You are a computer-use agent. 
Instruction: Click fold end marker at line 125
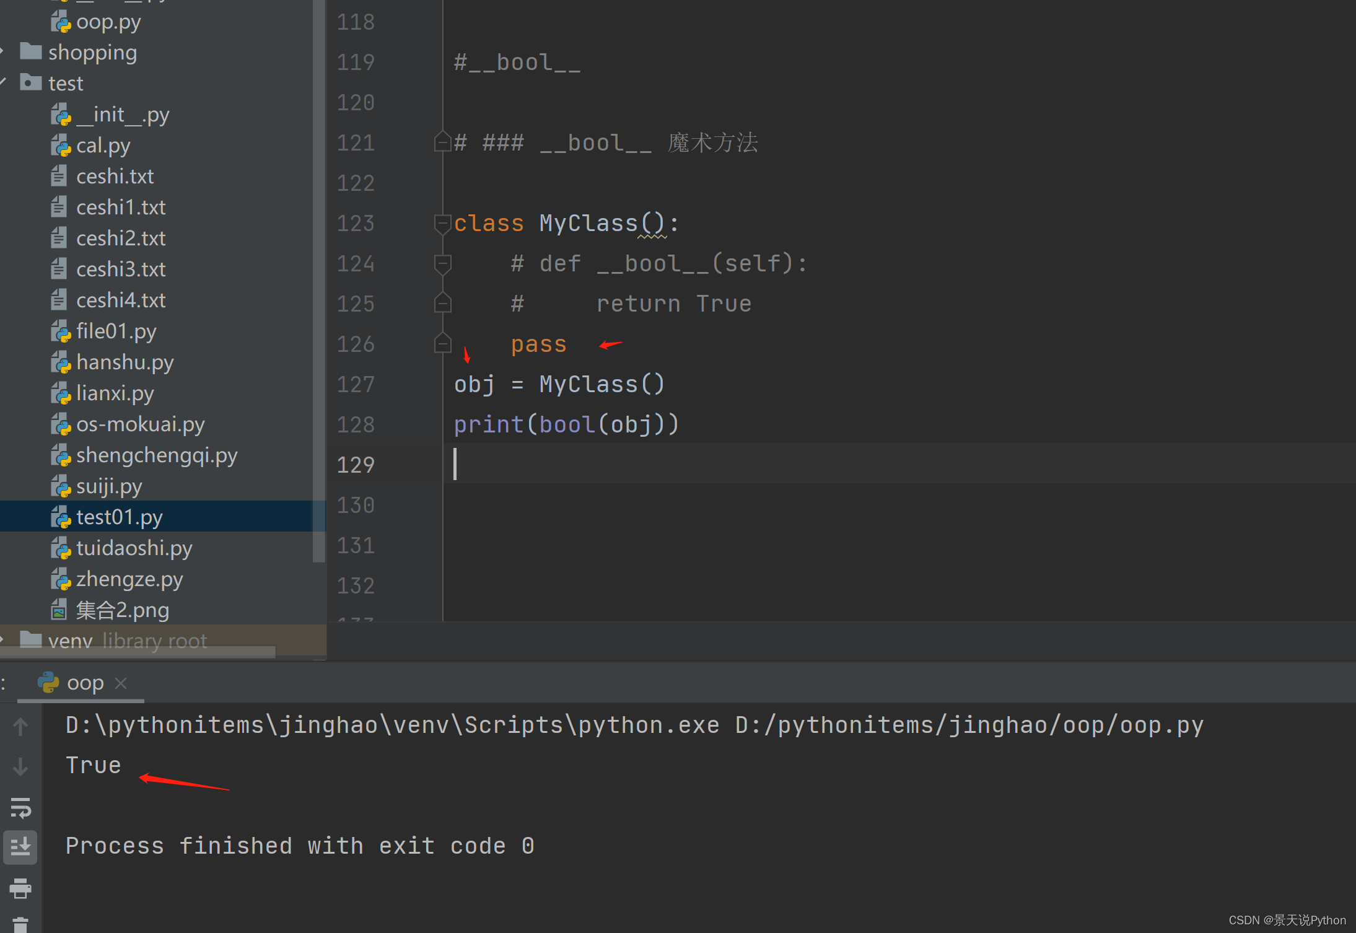tap(442, 302)
